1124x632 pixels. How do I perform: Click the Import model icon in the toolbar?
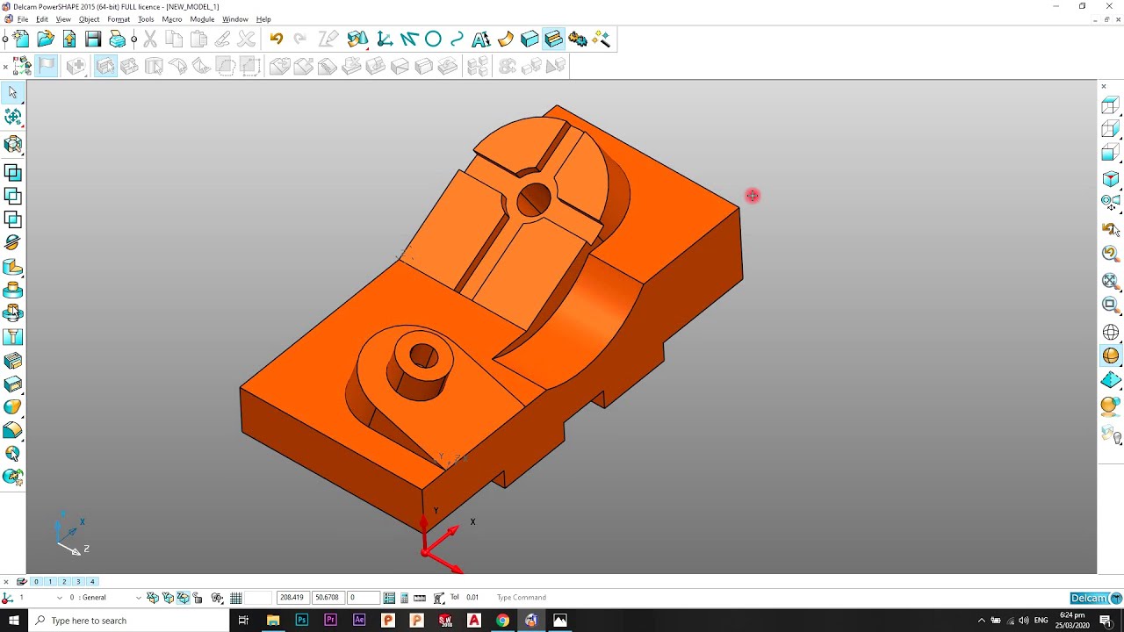[69, 39]
